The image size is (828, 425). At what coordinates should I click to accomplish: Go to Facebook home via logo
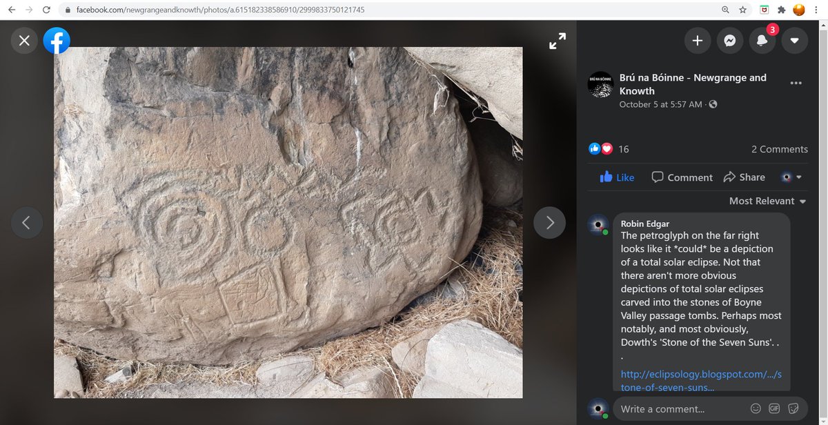[x=57, y=41]
